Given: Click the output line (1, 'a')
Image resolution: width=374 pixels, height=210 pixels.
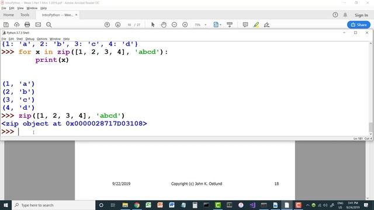Looking at the screenshot, I should coord(19,84).
